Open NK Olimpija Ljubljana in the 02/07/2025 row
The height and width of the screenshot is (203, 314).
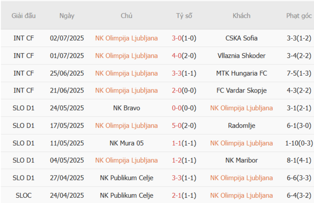pyautogui.click(x=127, y=38)
